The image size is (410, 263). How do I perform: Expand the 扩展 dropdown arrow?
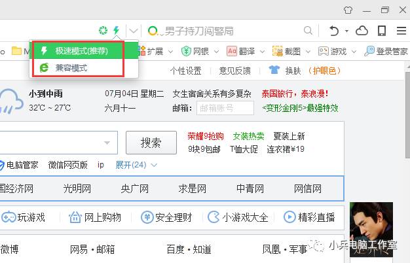[x=170, y=52]
